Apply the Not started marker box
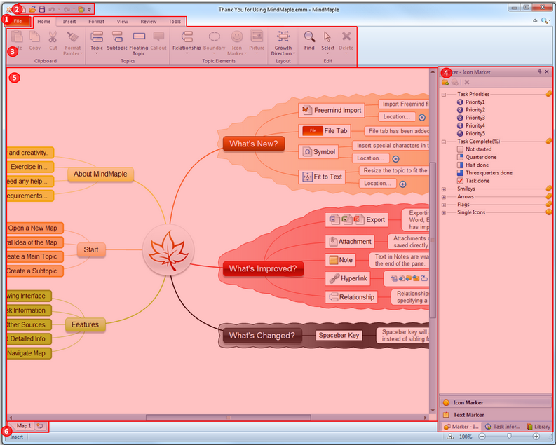The image size is (556, 445). click(460, 149)
